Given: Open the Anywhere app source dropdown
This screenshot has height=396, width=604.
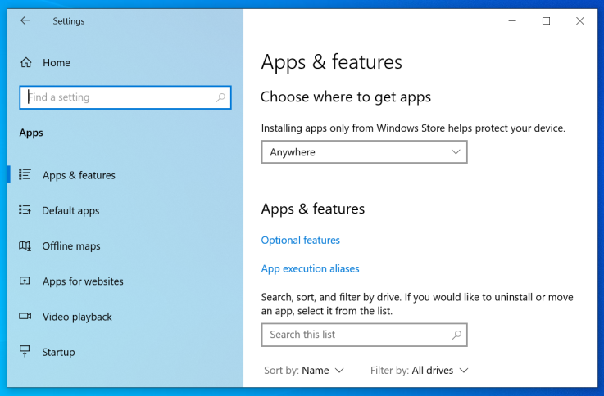Looking at the screenshot, I should pyautogui.click(x=364, y=152).
